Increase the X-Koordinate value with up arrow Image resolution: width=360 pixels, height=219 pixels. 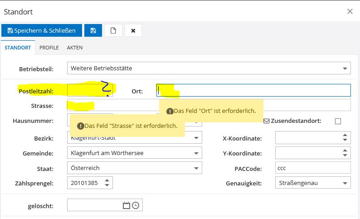(x=346, y=135)
